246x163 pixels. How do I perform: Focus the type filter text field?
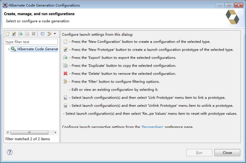click(x=32, y=42)
